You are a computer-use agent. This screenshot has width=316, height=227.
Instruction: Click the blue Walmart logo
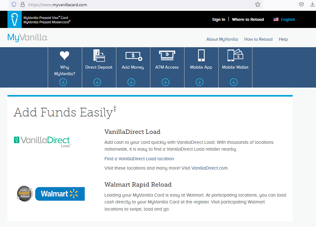pos(60,194)
